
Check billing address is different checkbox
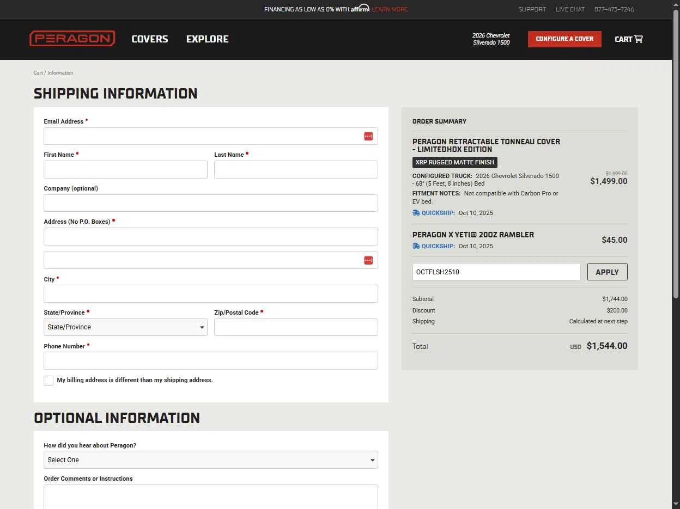pyautogui.click(x=48, y=381)
